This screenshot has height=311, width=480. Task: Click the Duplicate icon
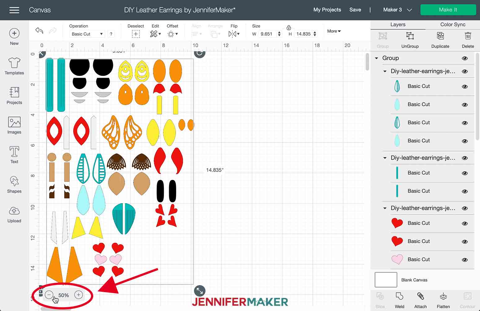pyautogui.click(x=440, y=36)
